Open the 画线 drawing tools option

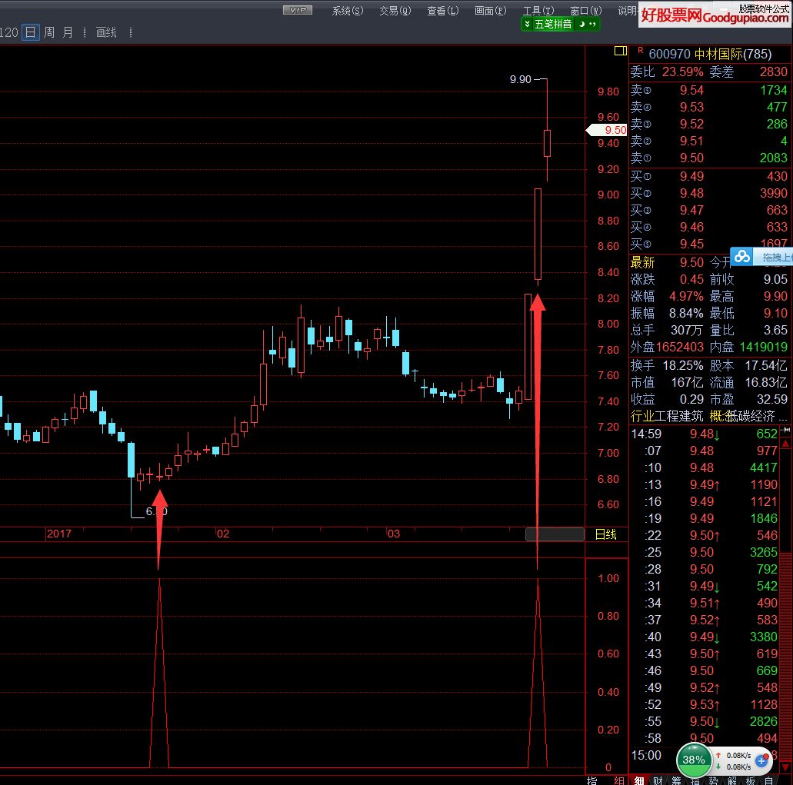tap(106, 32)
